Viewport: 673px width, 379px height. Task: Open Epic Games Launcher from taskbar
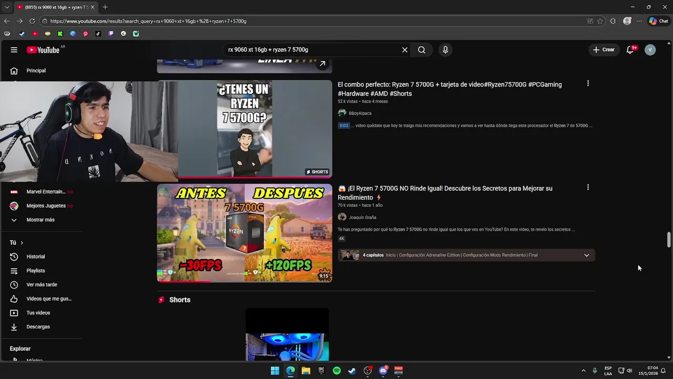pyautogui.click(x=321, y=371)
